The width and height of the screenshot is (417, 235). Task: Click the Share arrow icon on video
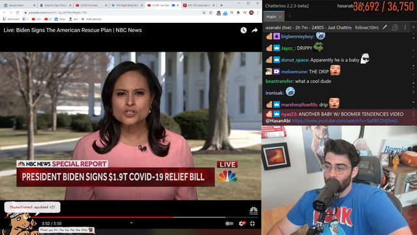[255, 31]
